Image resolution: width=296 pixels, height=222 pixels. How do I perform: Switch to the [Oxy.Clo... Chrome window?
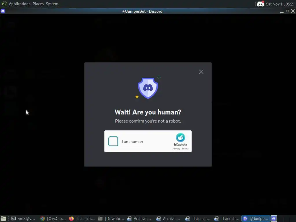(53, 219)
